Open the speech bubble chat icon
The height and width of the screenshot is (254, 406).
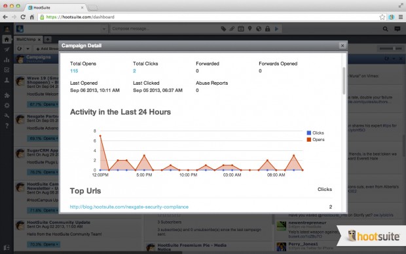coord(397,29)
